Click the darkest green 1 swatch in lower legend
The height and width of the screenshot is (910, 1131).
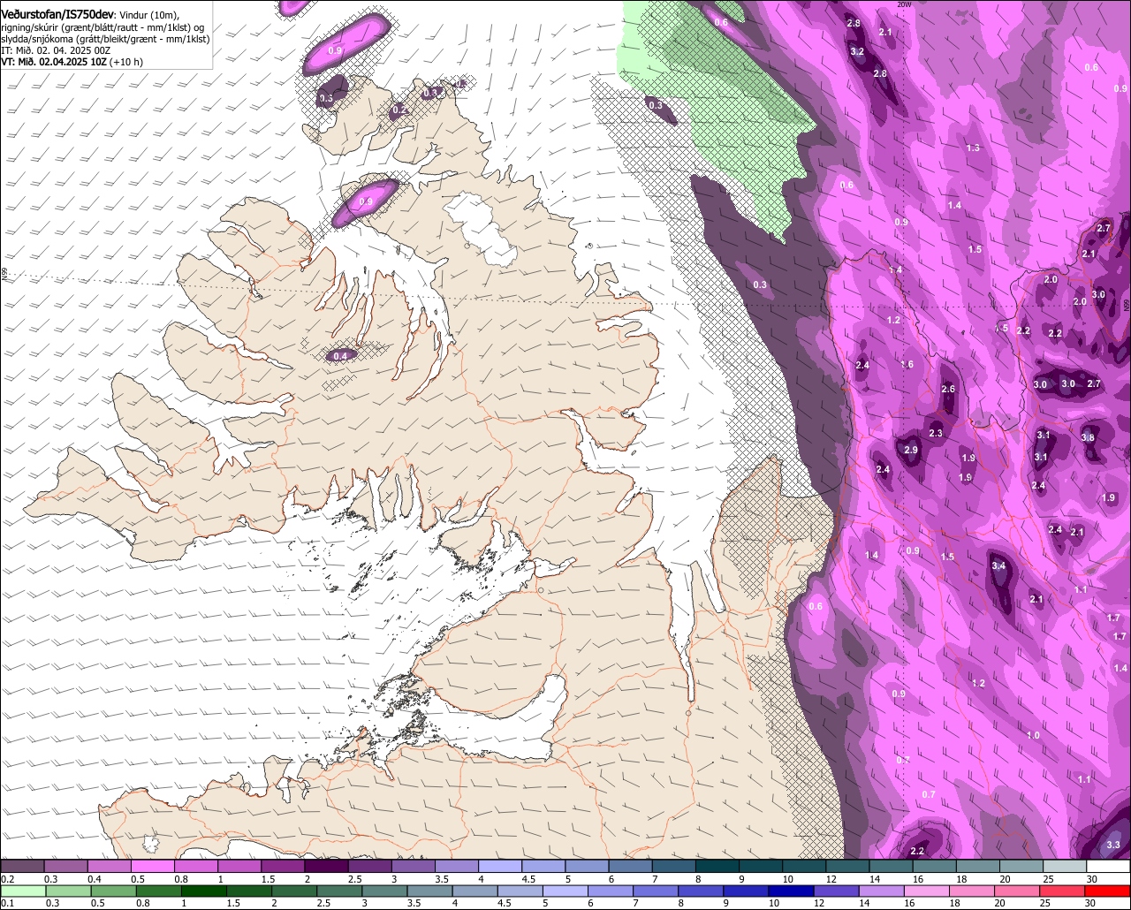(204, 891)
